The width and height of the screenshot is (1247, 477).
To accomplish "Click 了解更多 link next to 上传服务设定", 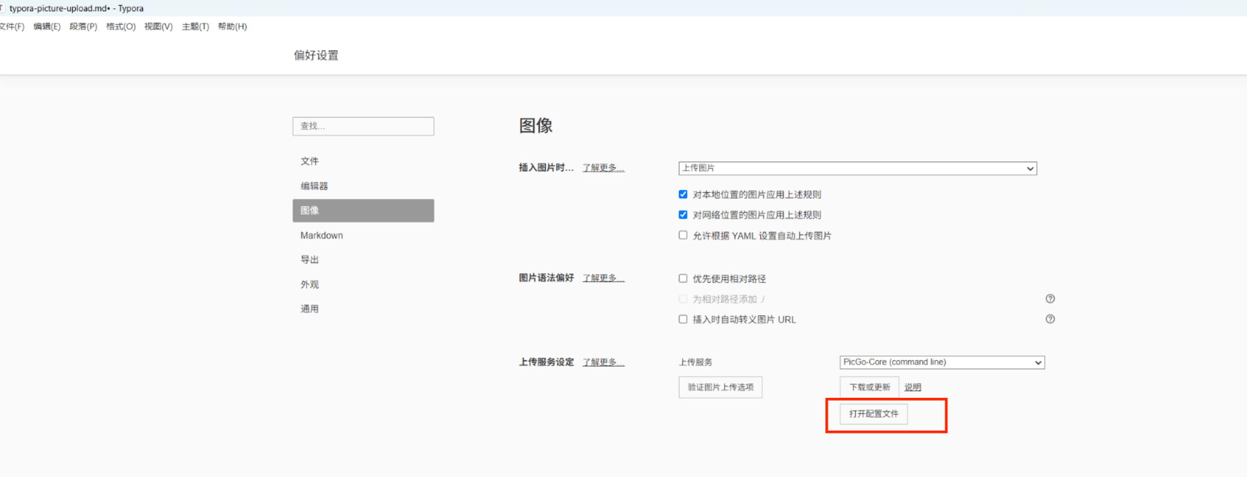I will [603, 362].
